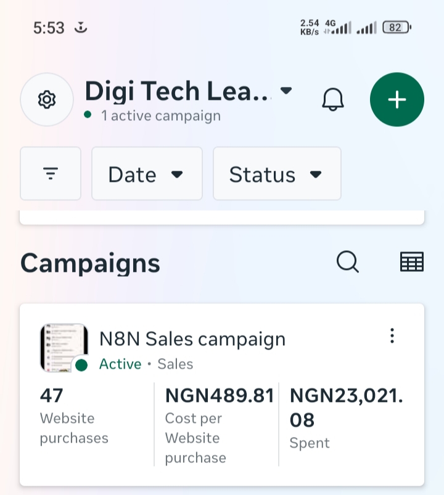Tap the green plus create button
Screen dimensions: 444x495
tap(397, 99)
